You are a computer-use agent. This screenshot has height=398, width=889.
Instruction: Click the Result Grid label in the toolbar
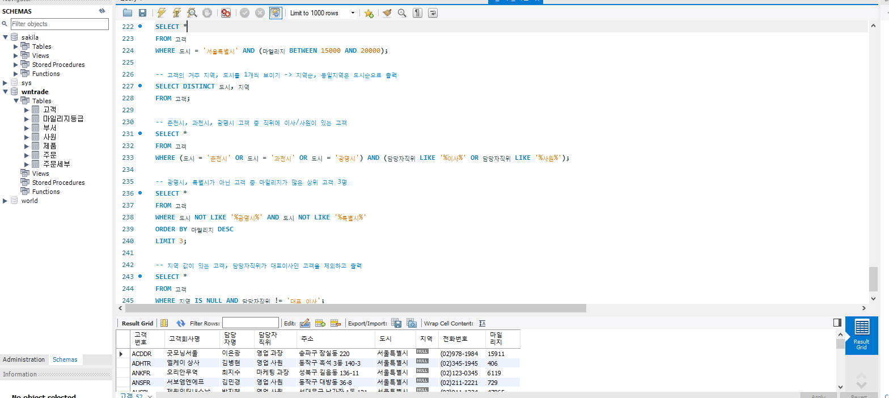[x=137, y=323]
